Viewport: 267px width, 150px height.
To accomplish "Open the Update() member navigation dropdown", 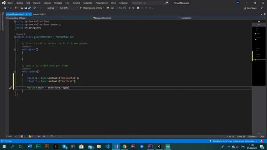I will click(x=222, y=18).
